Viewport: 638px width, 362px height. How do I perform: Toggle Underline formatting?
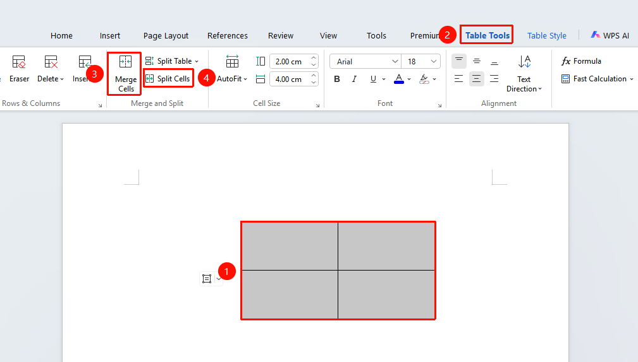(373, 79)
